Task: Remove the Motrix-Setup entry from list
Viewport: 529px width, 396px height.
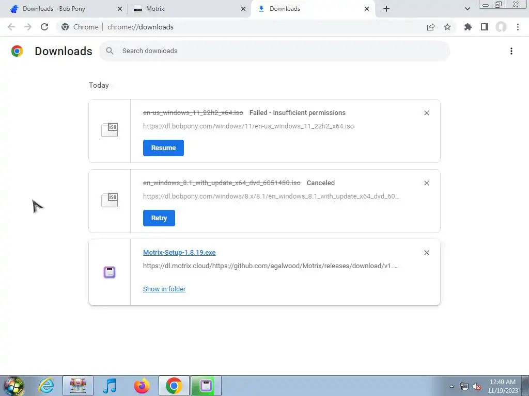Action: (426, 253)
